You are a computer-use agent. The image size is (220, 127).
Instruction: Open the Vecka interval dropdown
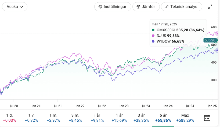click(15, 7)
